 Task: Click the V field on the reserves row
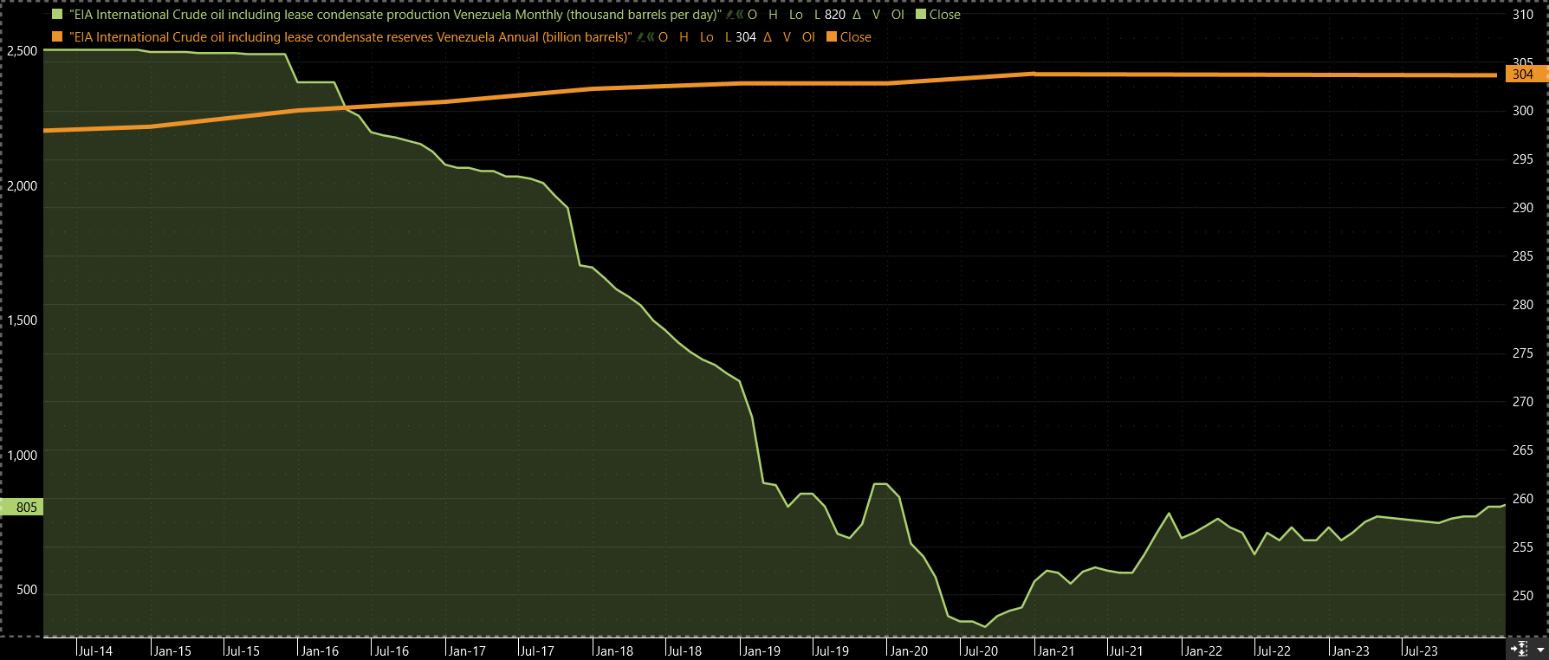(x=787, y=37)
